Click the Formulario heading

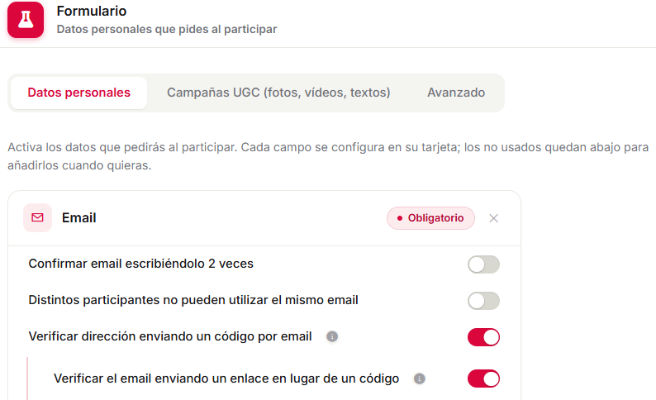[92, 11]
